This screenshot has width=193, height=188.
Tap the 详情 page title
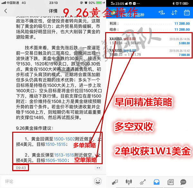[x=53, y=11]
